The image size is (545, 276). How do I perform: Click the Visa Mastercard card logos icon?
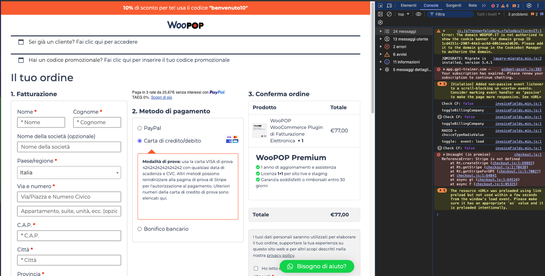[232, 139]
